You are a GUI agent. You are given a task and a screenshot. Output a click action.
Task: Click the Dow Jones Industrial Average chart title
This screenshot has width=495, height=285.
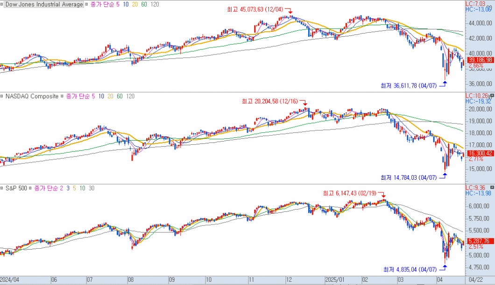46,5
